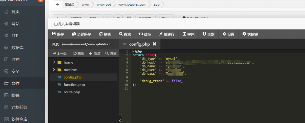This screenshot has width=305, height=123.
Task: Show the Shortcuts (快捷键) help
Action: pos(250,34)
